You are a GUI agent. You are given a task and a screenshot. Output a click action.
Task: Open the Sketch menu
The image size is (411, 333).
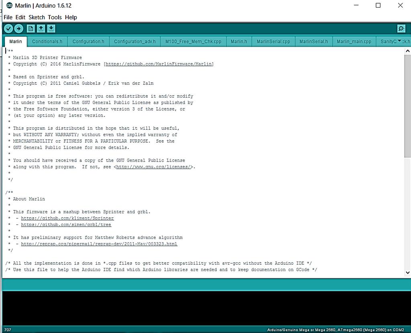(x=37, y=17)
